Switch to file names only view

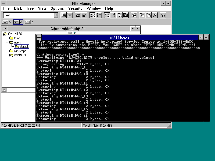point(92,15)
